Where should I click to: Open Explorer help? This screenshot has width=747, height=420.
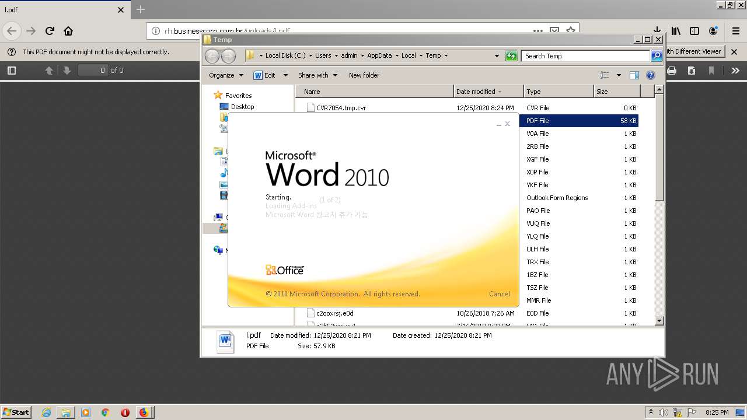click(x=651, y=75)
